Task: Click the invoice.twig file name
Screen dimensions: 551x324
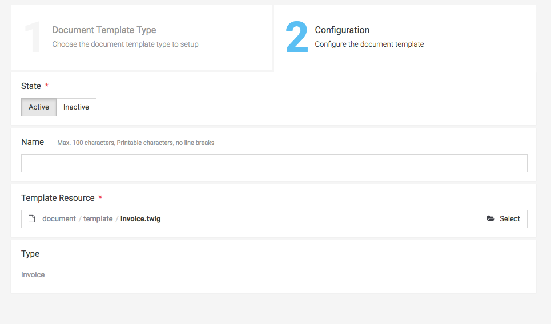Action: 140,219
